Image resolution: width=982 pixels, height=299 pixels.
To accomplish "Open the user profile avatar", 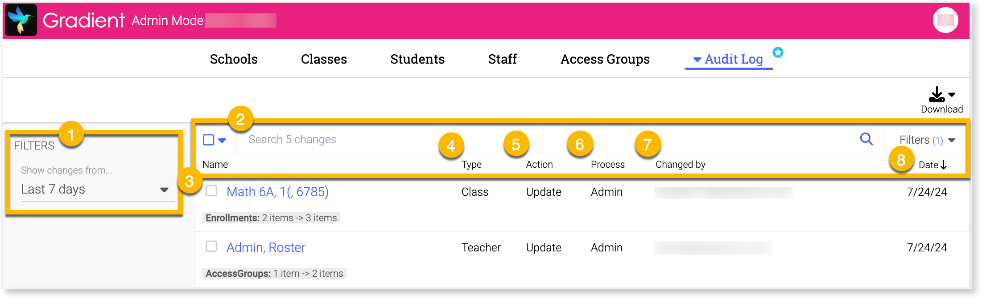I will [x=945, y=20].
